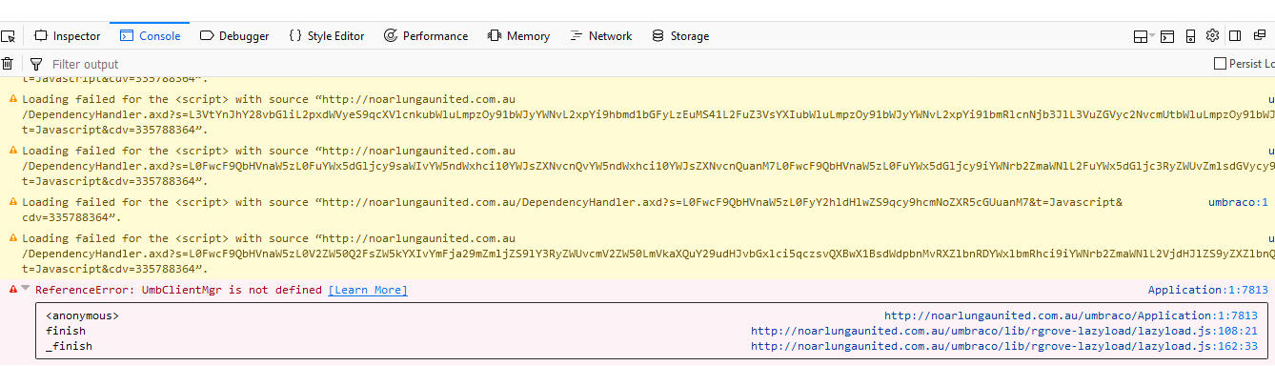Enable the Persist Logs checkbox
Viewport: 1275px width, 366px height.
click(1220, 64)
